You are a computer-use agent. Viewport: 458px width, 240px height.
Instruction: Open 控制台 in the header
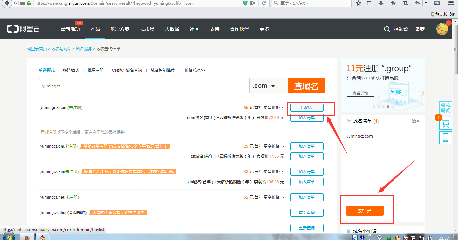tap(401, 29)
